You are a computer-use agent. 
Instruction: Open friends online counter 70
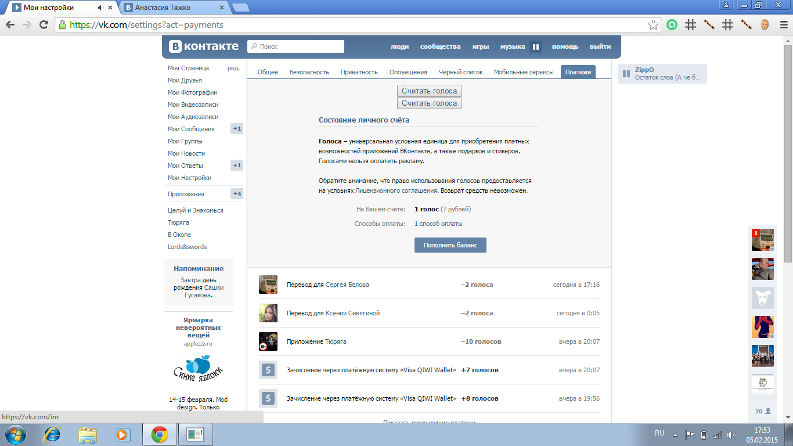click(763, 411)
